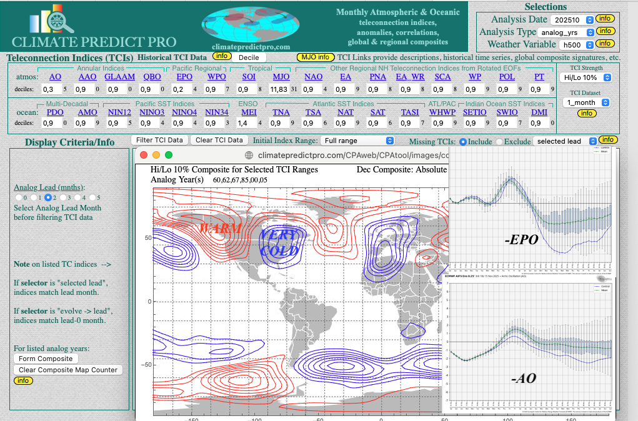The image size is (638, 421).
Task: Select analog lead month 3 radio button
Action: coord(64,197)
